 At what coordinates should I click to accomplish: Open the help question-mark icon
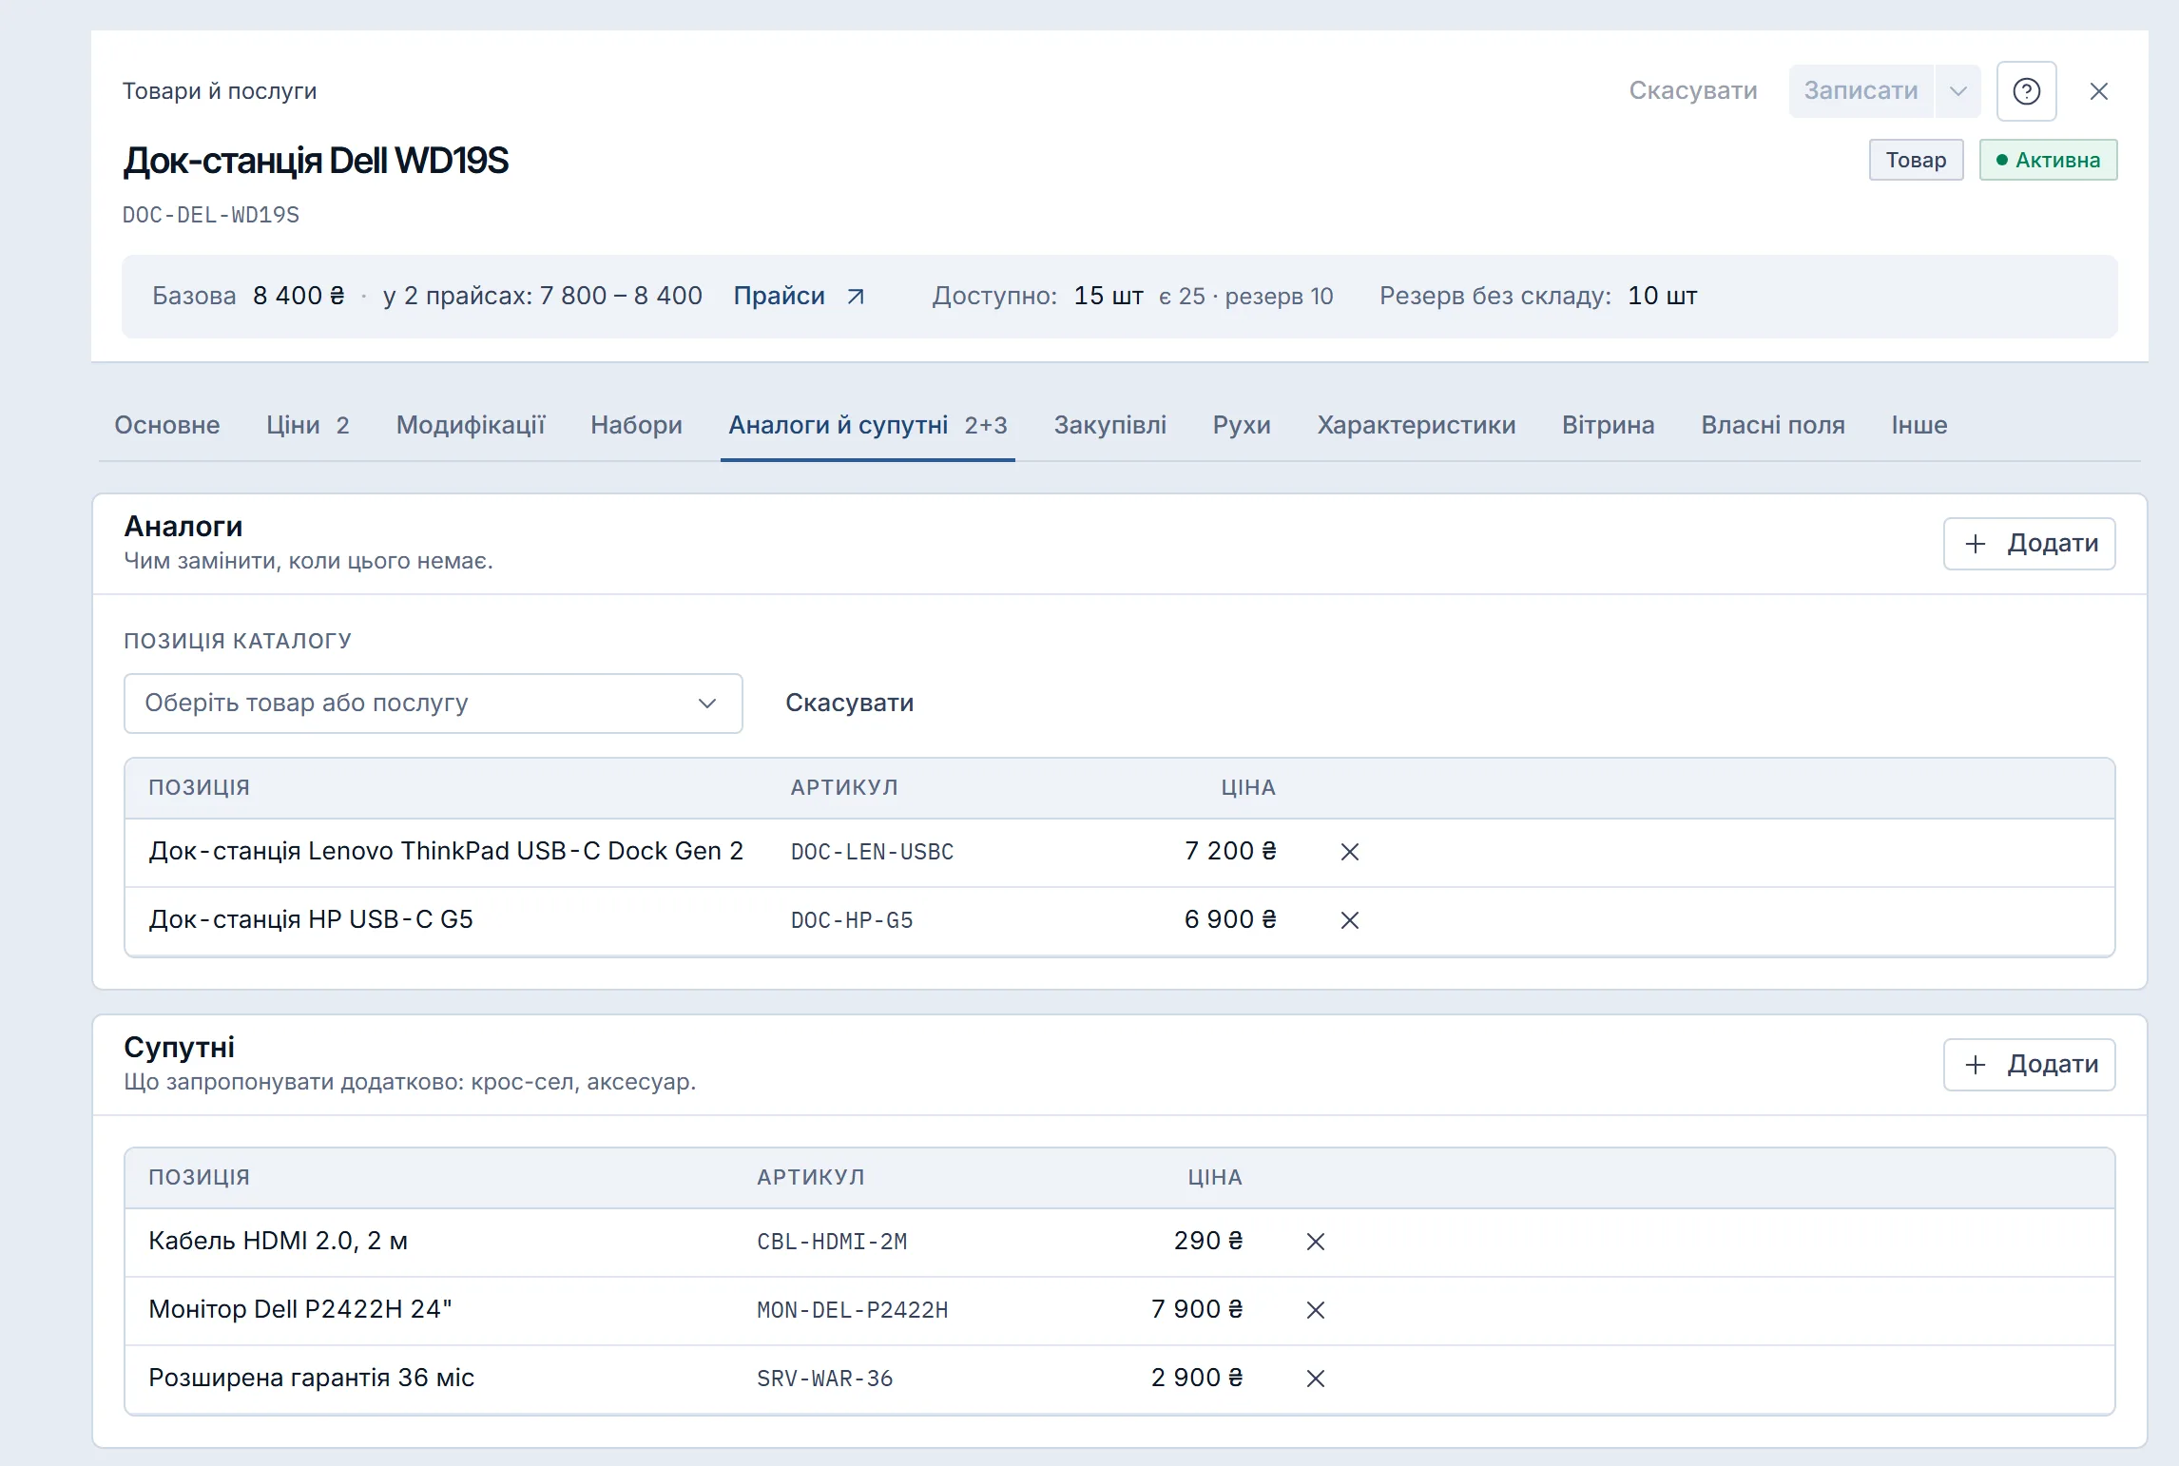[x=2026, y=91]
